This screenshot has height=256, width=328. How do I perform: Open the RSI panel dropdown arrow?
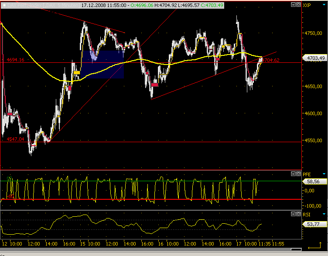pyautogui.click(x=324, y=214)
